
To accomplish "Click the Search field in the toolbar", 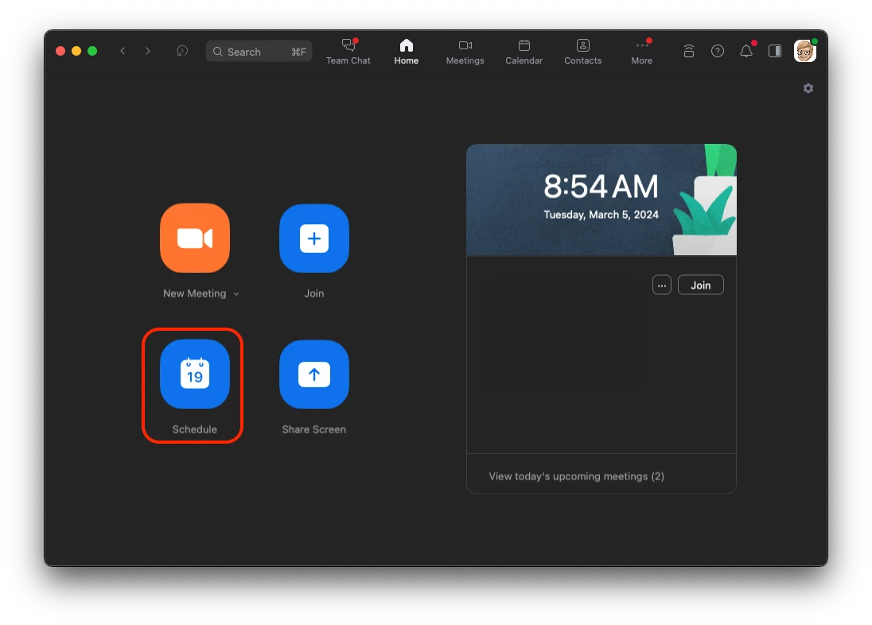I will pyautogui.click(x=259, y=51).
